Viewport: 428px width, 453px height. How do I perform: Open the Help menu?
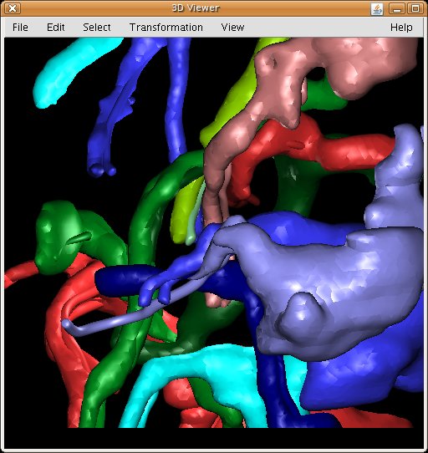[401, 28]
